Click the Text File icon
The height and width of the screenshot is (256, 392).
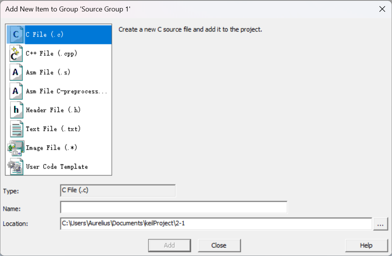pos(16,129)
